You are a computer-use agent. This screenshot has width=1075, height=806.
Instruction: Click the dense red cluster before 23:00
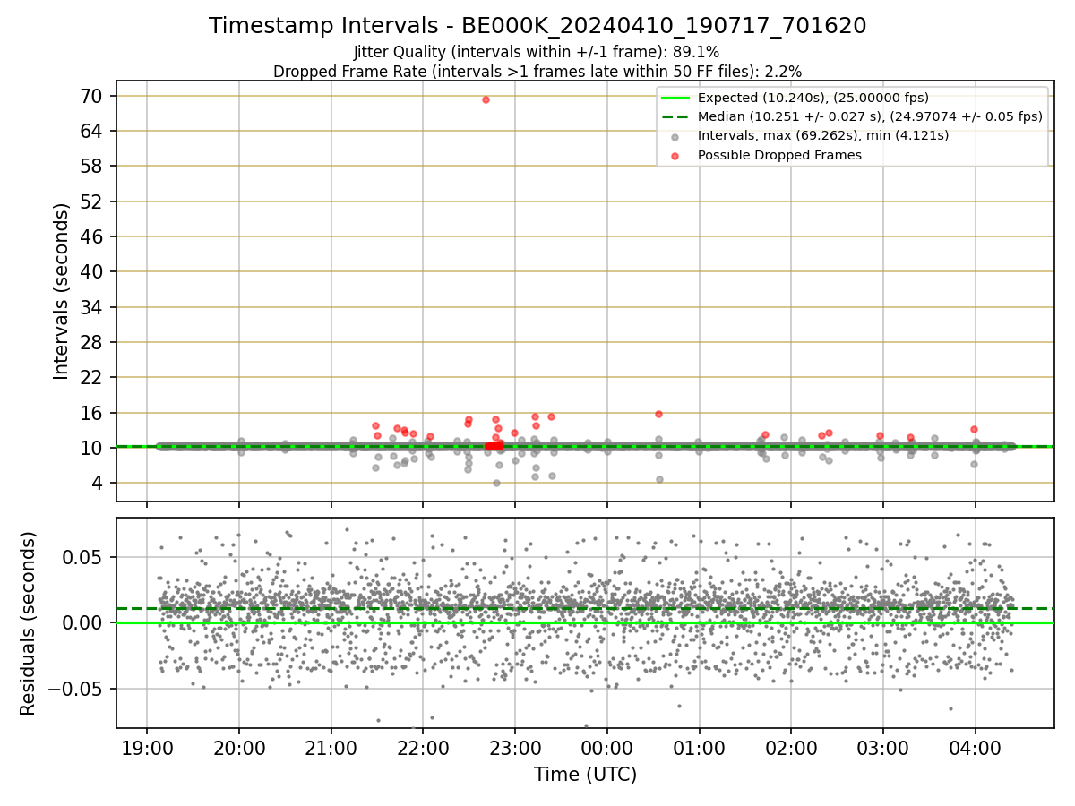[494, 446]
